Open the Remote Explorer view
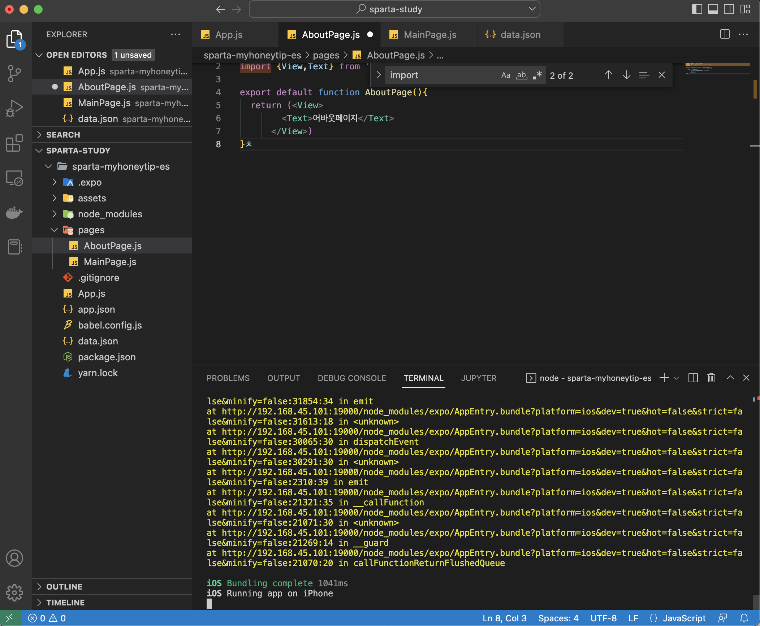760x626 pixels. [x=14, y=178]
